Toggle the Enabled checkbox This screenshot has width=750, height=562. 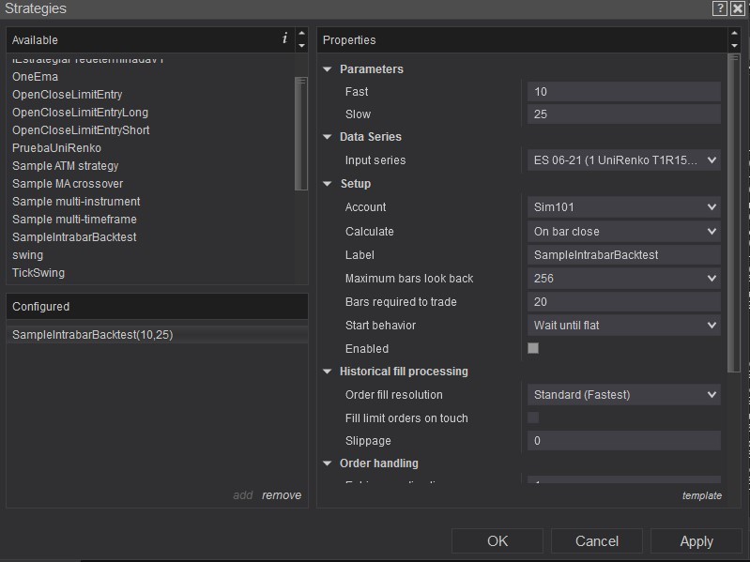533,348
